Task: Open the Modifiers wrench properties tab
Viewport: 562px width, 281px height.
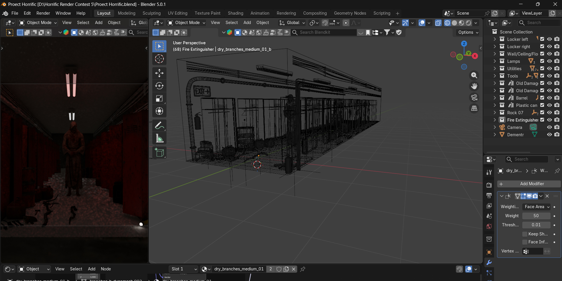Action: pos(489,263)
